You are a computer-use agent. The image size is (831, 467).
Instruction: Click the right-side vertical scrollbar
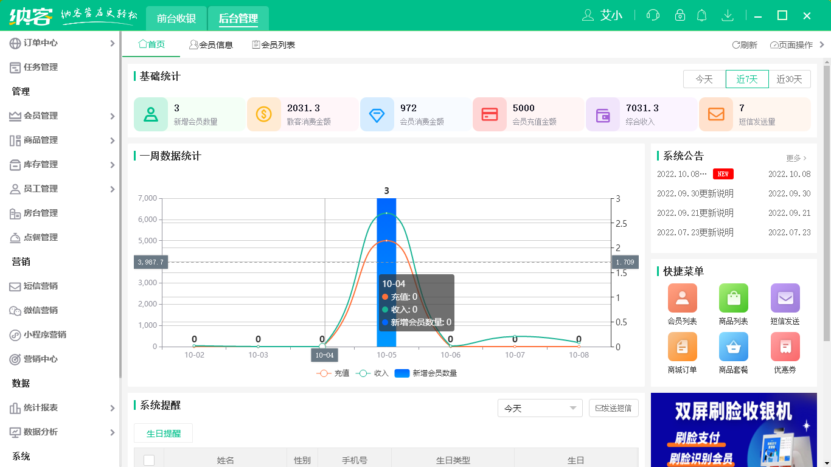click(x=827, y=201)
